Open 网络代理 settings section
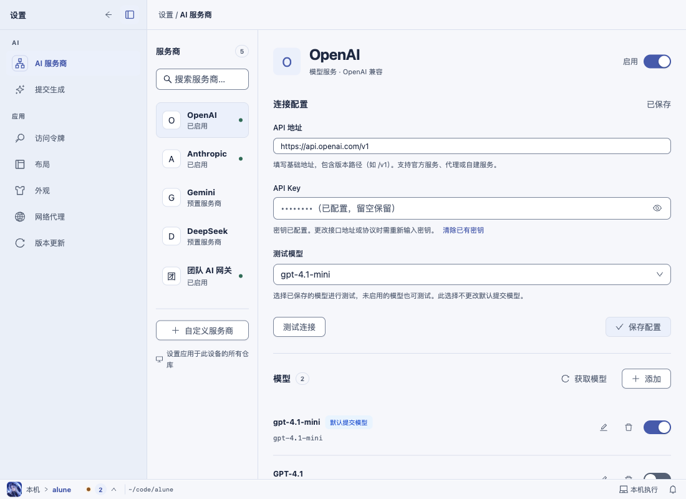 74,217
